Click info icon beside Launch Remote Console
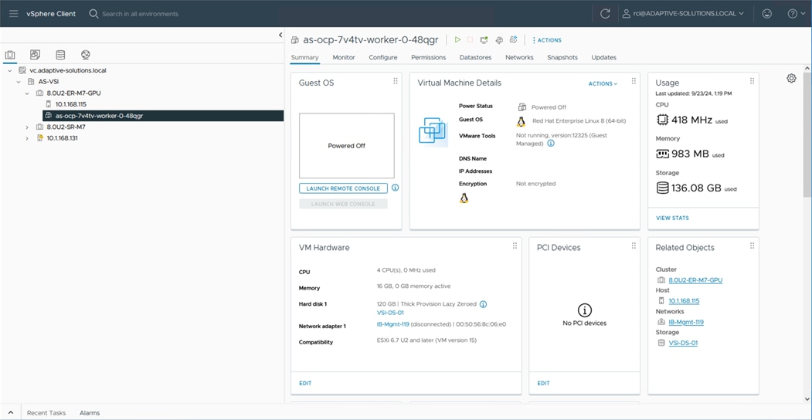 (395, 188)
